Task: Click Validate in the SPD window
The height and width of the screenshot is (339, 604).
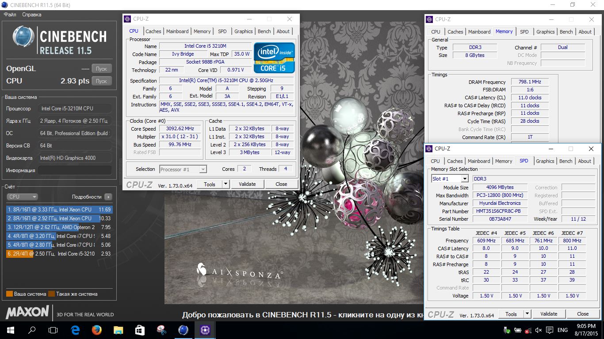Action: [x=549, y=314]
